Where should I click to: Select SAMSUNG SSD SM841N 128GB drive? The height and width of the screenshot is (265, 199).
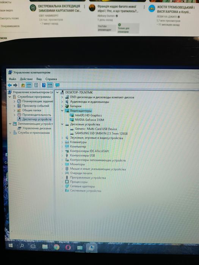pyautogui.click(x=101, y=133)
